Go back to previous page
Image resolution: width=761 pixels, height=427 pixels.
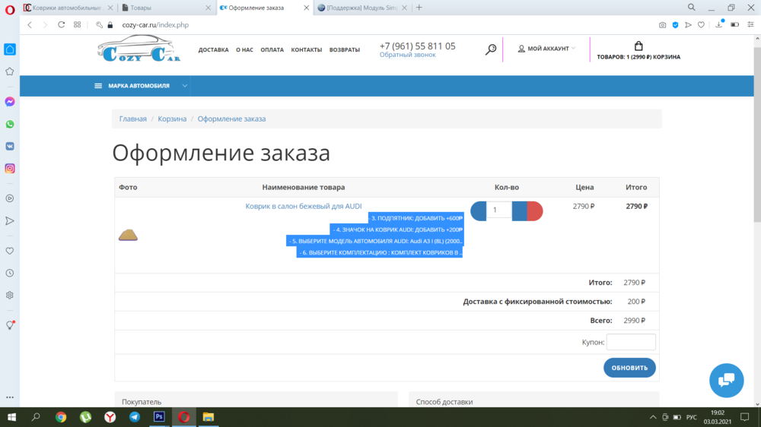30,25
